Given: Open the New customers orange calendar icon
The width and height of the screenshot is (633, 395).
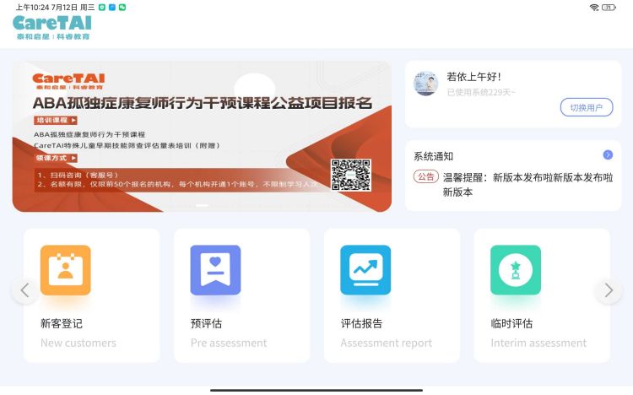Looking at the screenshot, I should coord(65,270).
